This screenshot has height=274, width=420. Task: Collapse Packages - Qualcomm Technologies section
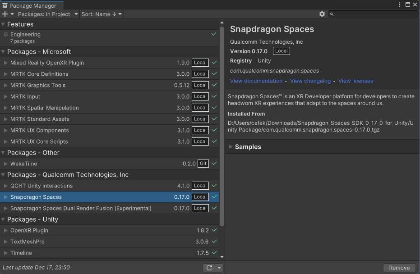click(x=3, y=175)
